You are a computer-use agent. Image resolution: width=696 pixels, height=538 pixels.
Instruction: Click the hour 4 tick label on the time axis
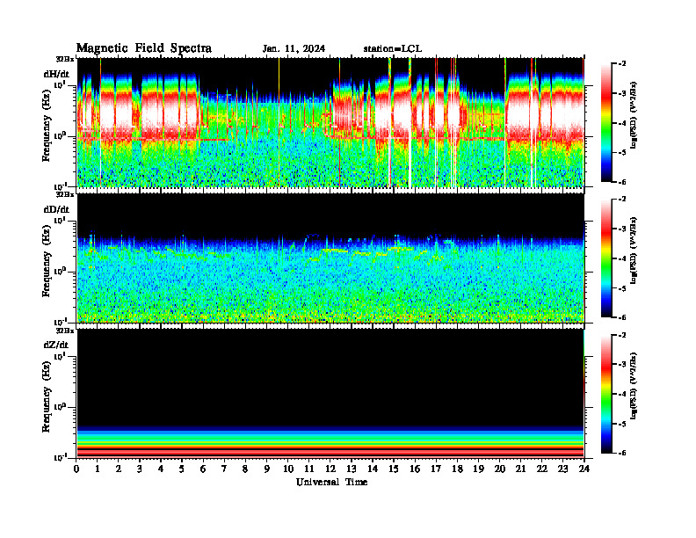click(x=161, y=469)
